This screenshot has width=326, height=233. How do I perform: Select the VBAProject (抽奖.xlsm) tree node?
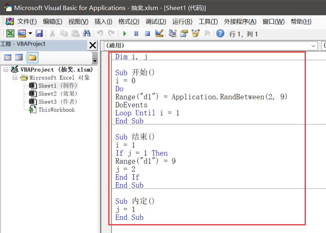(x=57, y=69)
